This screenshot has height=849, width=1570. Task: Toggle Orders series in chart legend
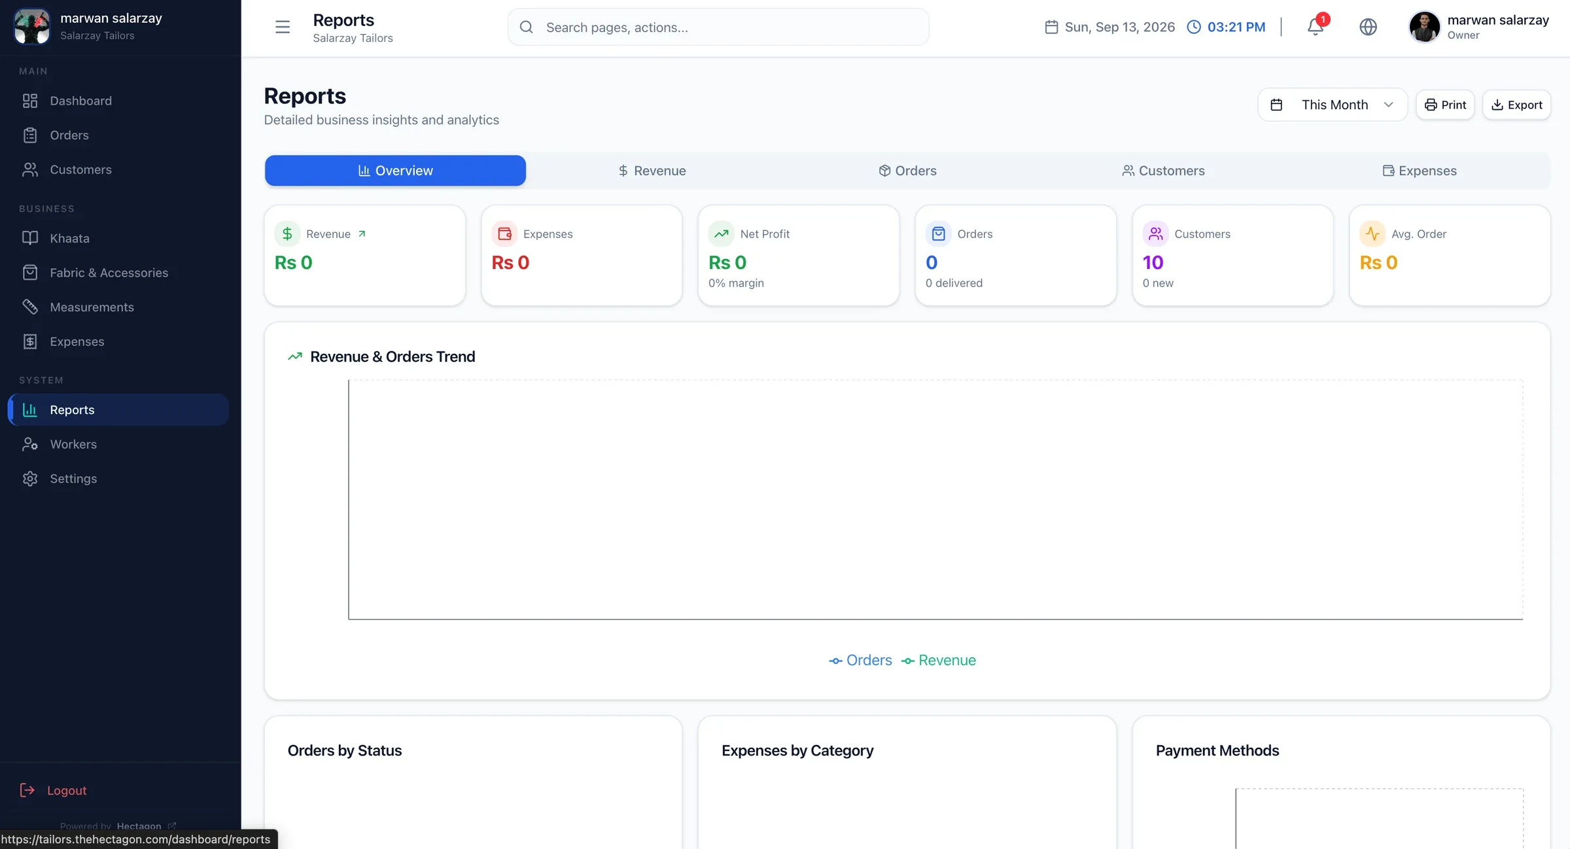click(x=860, y=661)
